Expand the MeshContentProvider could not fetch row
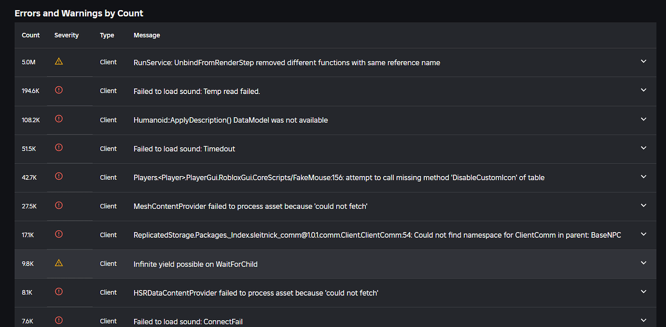Viewport: 666px width, 327px height. pyautogui.click(x=643, y=205)
